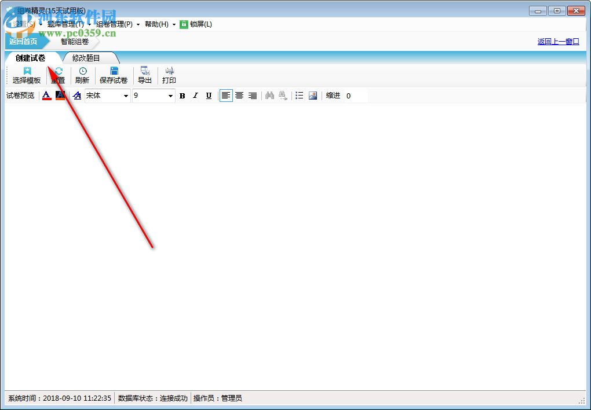Align text right

click(253, 96)
